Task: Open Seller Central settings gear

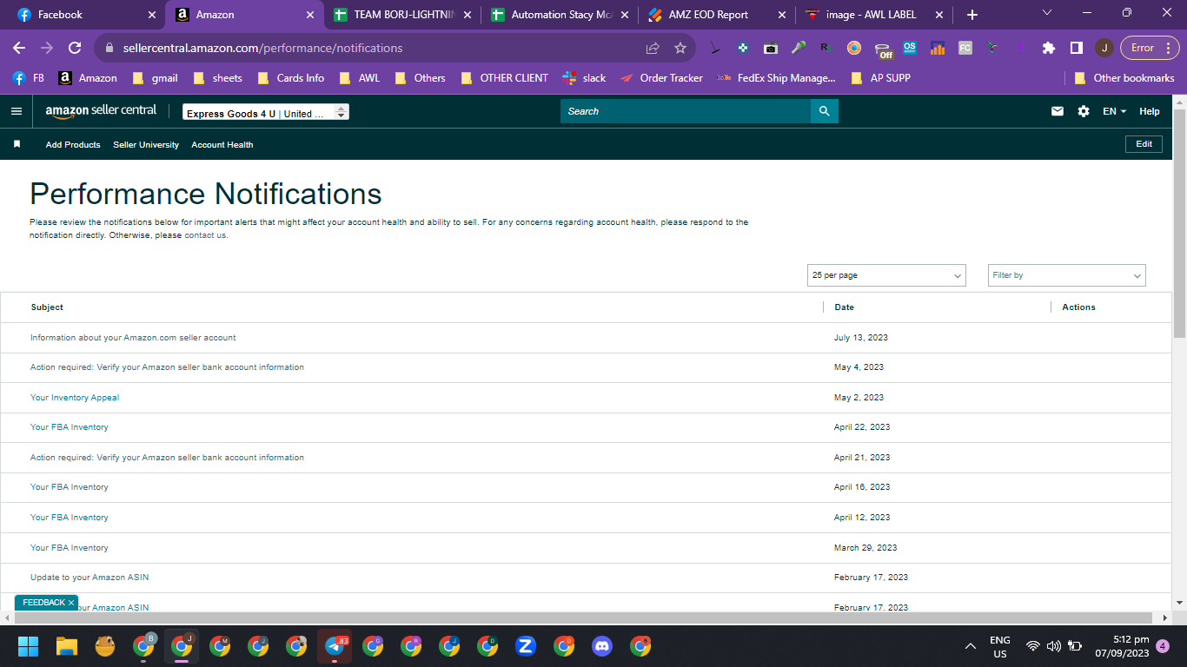Action: pyautogui.click(x=1084, y=111)
